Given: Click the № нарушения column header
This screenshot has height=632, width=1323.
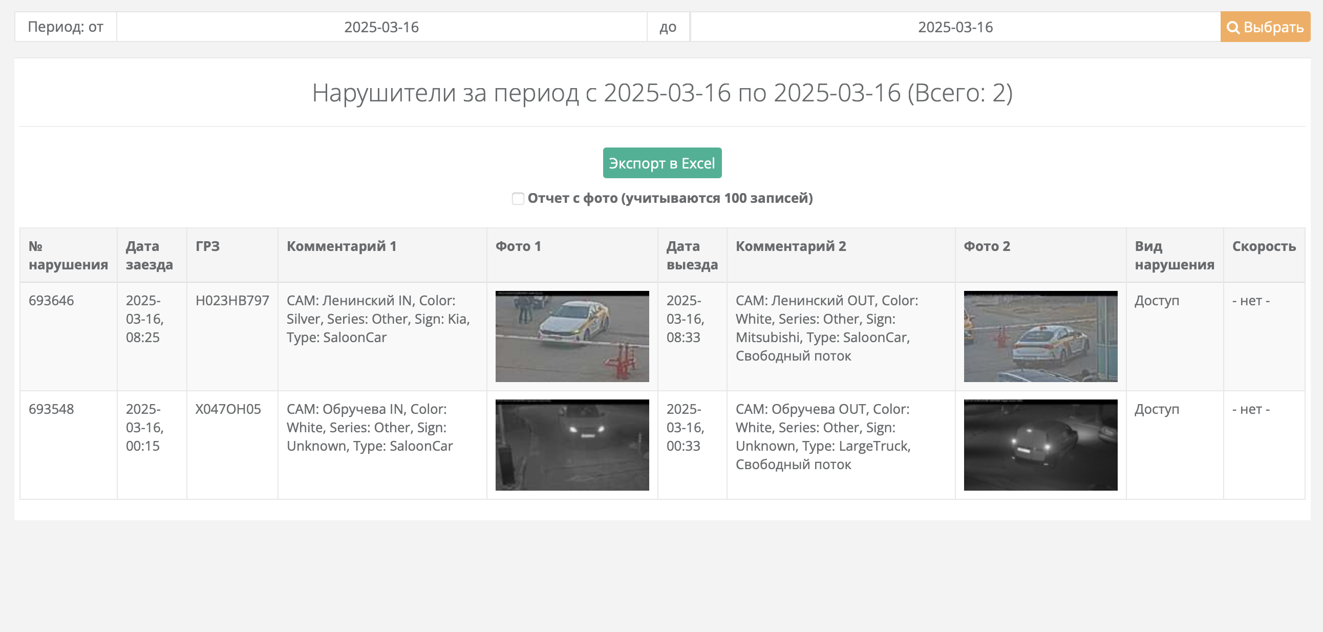Looking at the screenshot, I should click(68, 256).
